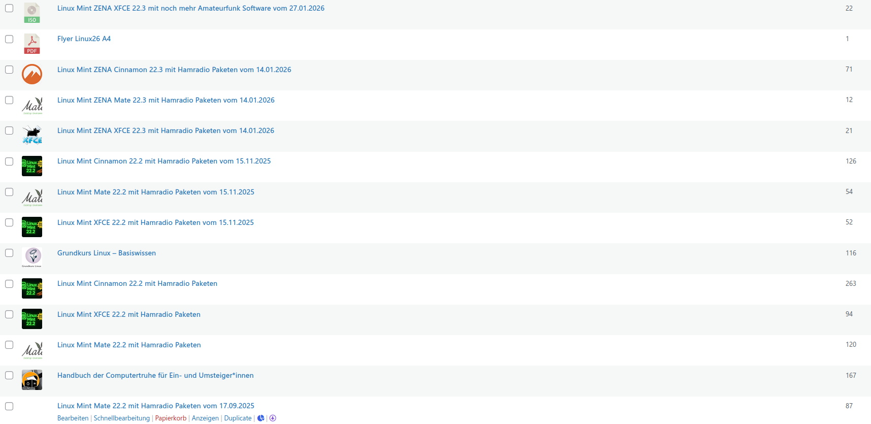This screenshot has height=424, width=871.
Task: Tick checkbox for Grundkurs Linux – Basiswissen
Action: 9,253
